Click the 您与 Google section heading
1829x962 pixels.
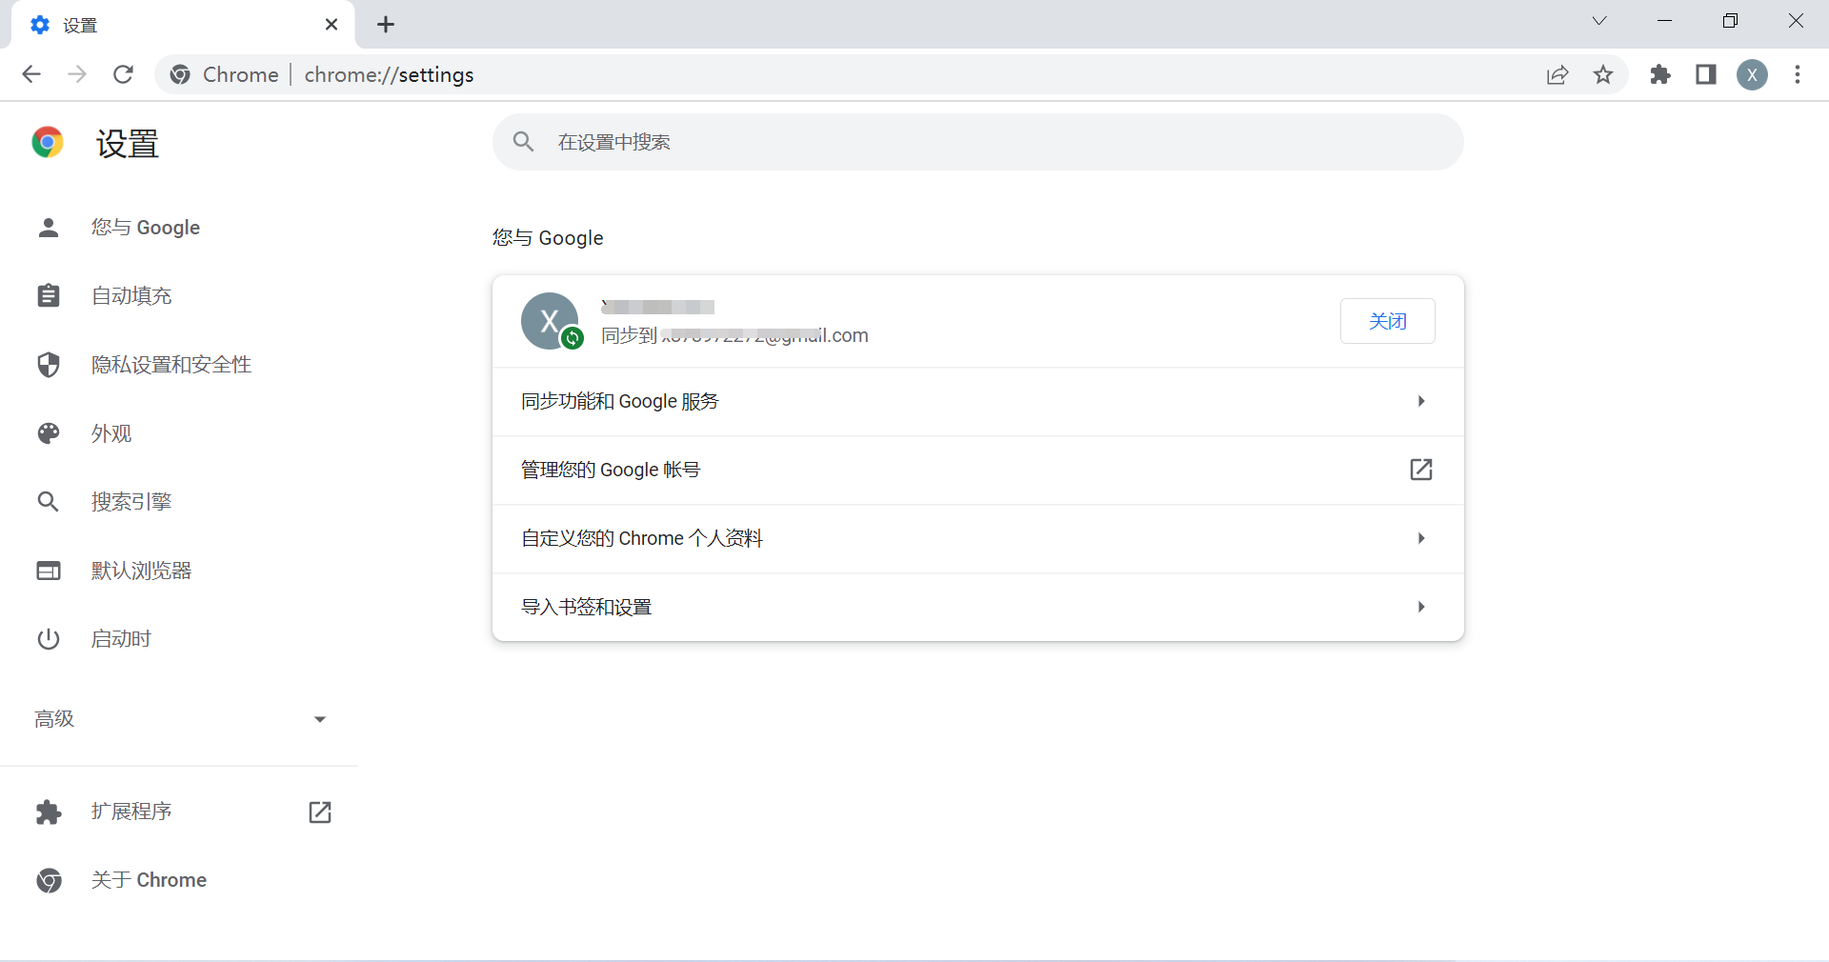(x=548, y=238)
